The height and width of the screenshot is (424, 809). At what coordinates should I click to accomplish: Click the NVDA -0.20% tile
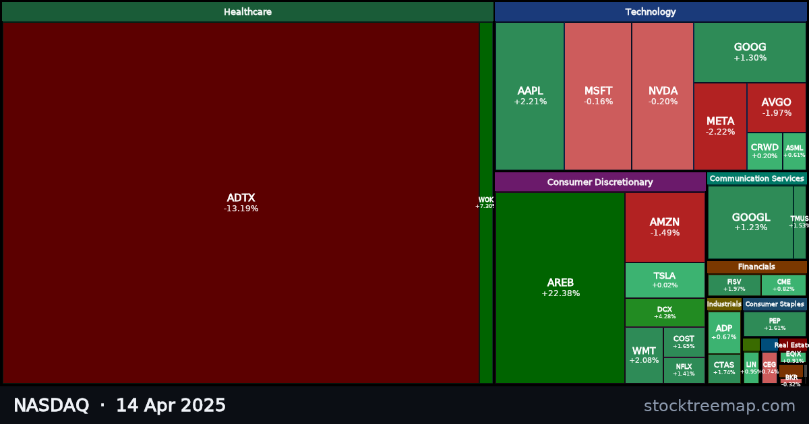point(663,96)
